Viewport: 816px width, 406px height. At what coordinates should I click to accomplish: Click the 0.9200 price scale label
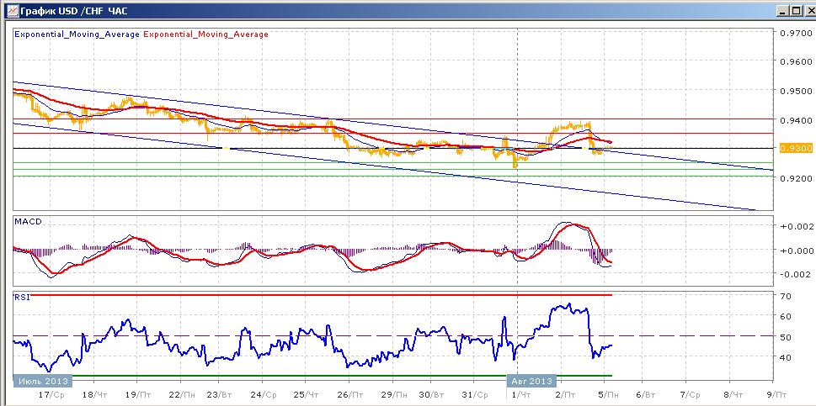(795, 178)
